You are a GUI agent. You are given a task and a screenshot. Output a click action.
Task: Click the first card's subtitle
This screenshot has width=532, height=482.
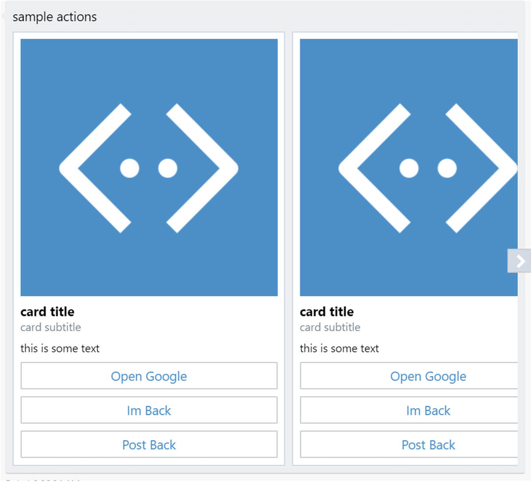(x=51, y=327)
